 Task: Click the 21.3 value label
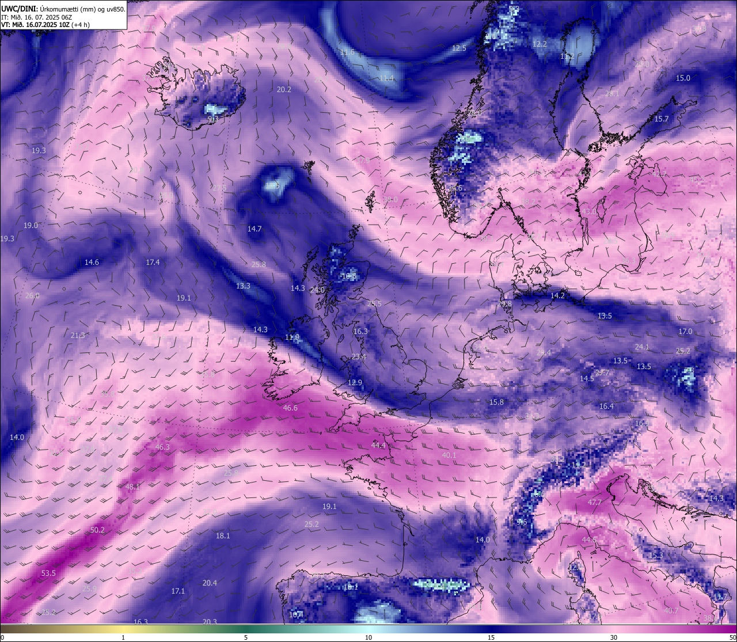coord(78,335)
